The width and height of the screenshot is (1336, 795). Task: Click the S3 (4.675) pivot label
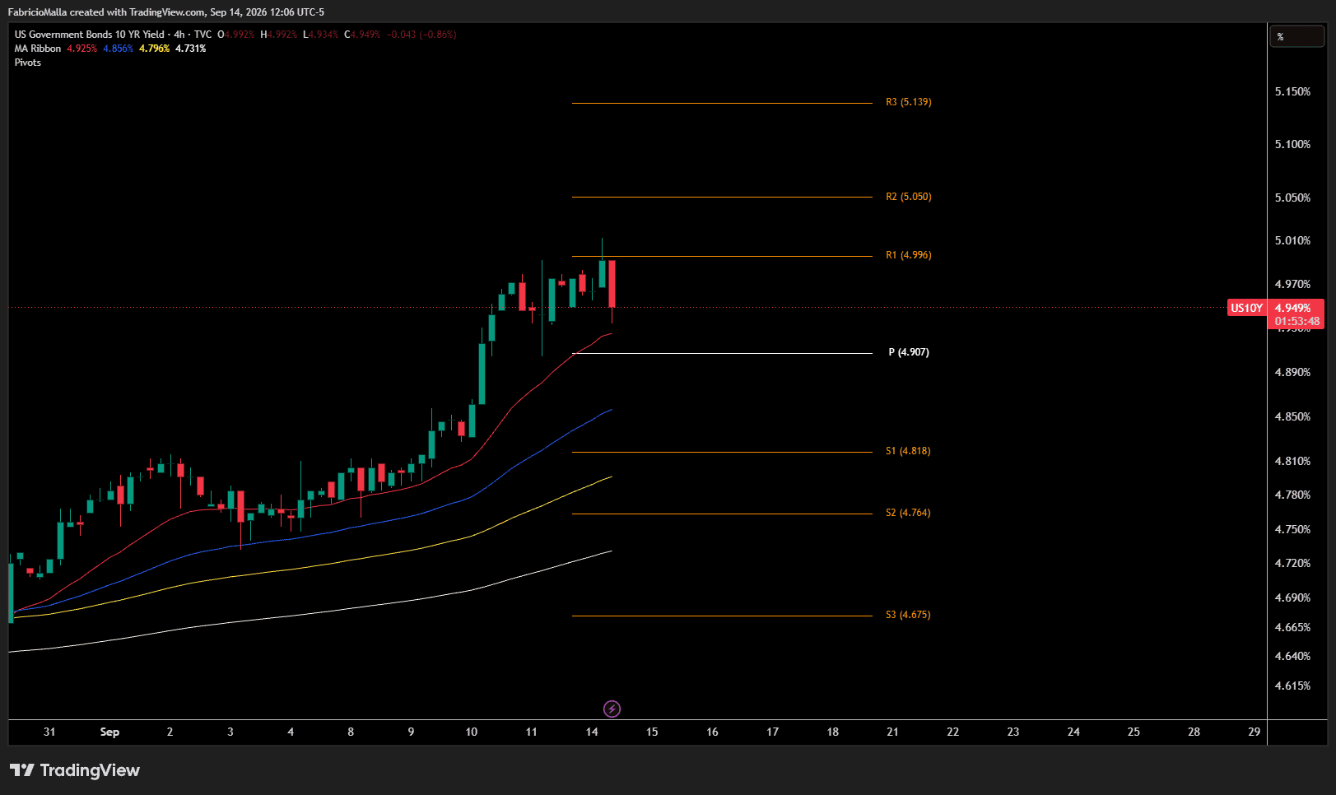[908, 615]
